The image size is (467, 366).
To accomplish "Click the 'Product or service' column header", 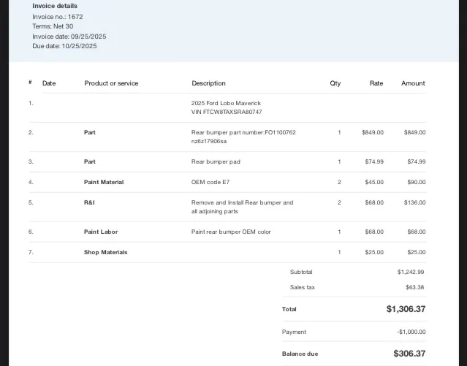I will [x=111, y=83].
